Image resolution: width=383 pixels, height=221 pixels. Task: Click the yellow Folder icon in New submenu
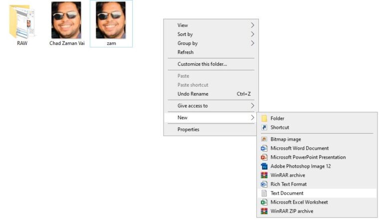264,118
